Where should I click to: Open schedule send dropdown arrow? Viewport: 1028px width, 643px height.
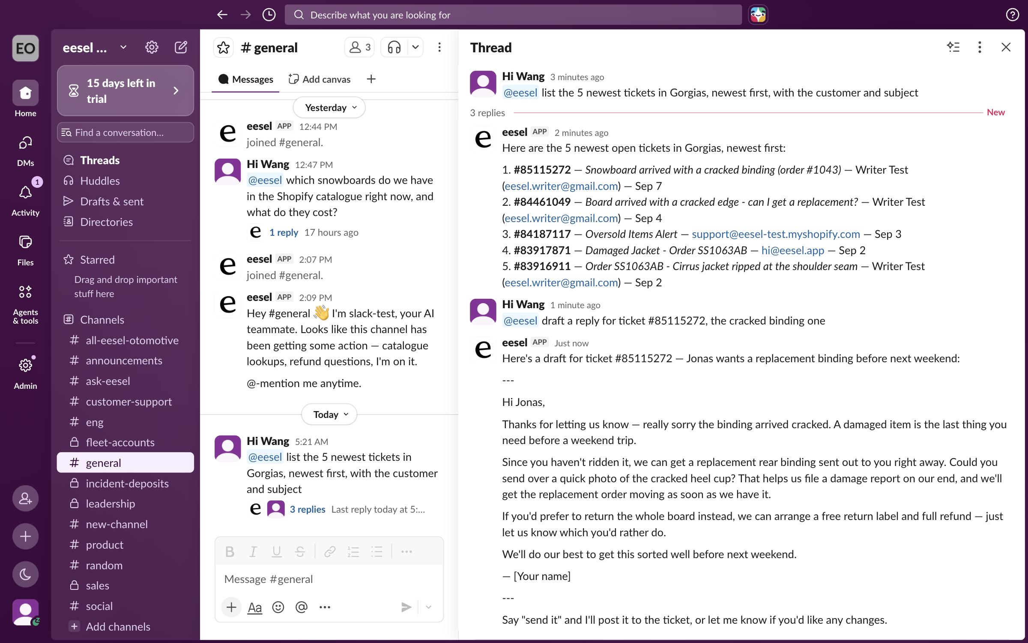click(x=428, y=607)
